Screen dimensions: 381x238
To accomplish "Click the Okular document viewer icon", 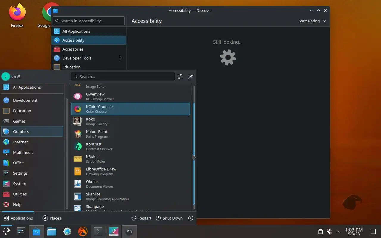I will (78, 184).
